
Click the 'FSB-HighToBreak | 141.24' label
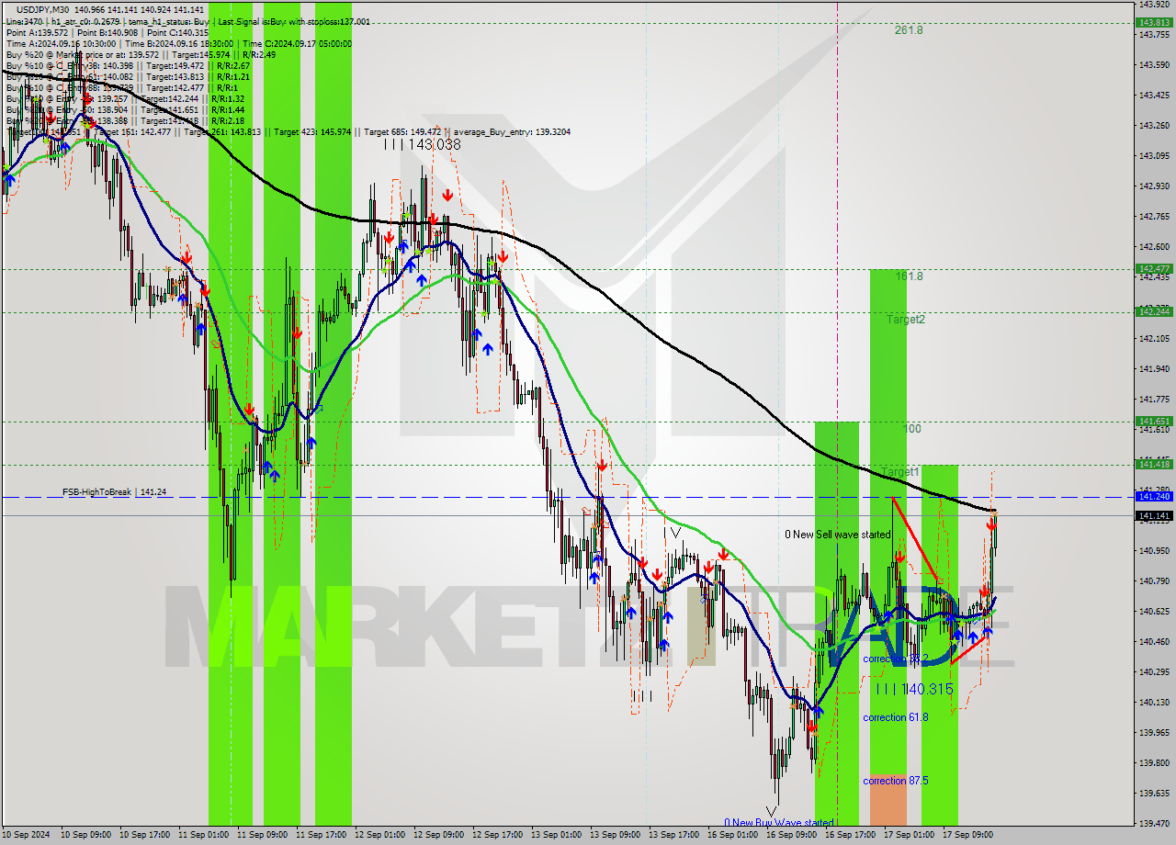[x=115, y=492]
